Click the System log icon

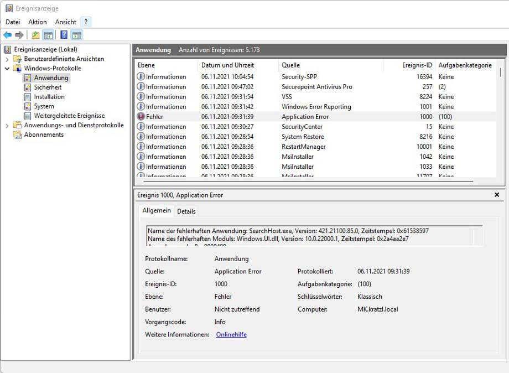[x=27, y=106]
